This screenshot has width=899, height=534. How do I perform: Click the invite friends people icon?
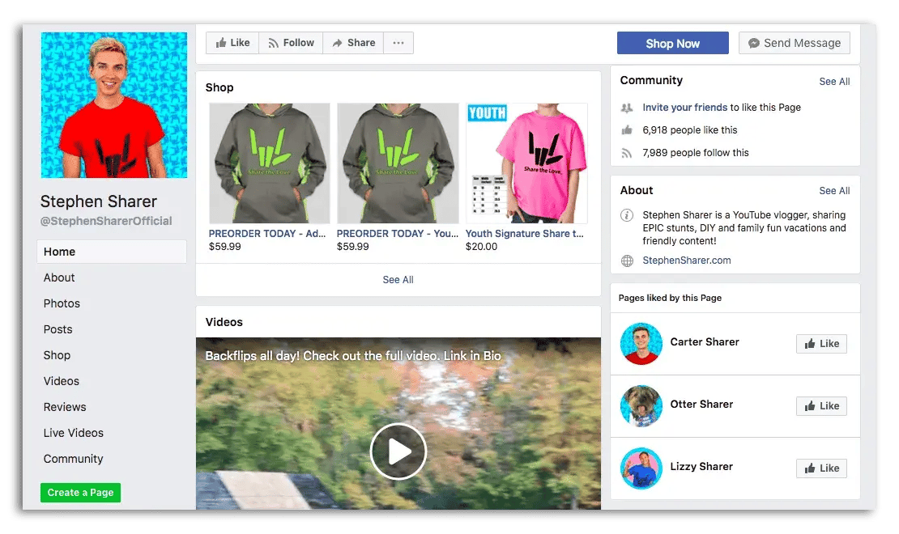coord(627,107)
